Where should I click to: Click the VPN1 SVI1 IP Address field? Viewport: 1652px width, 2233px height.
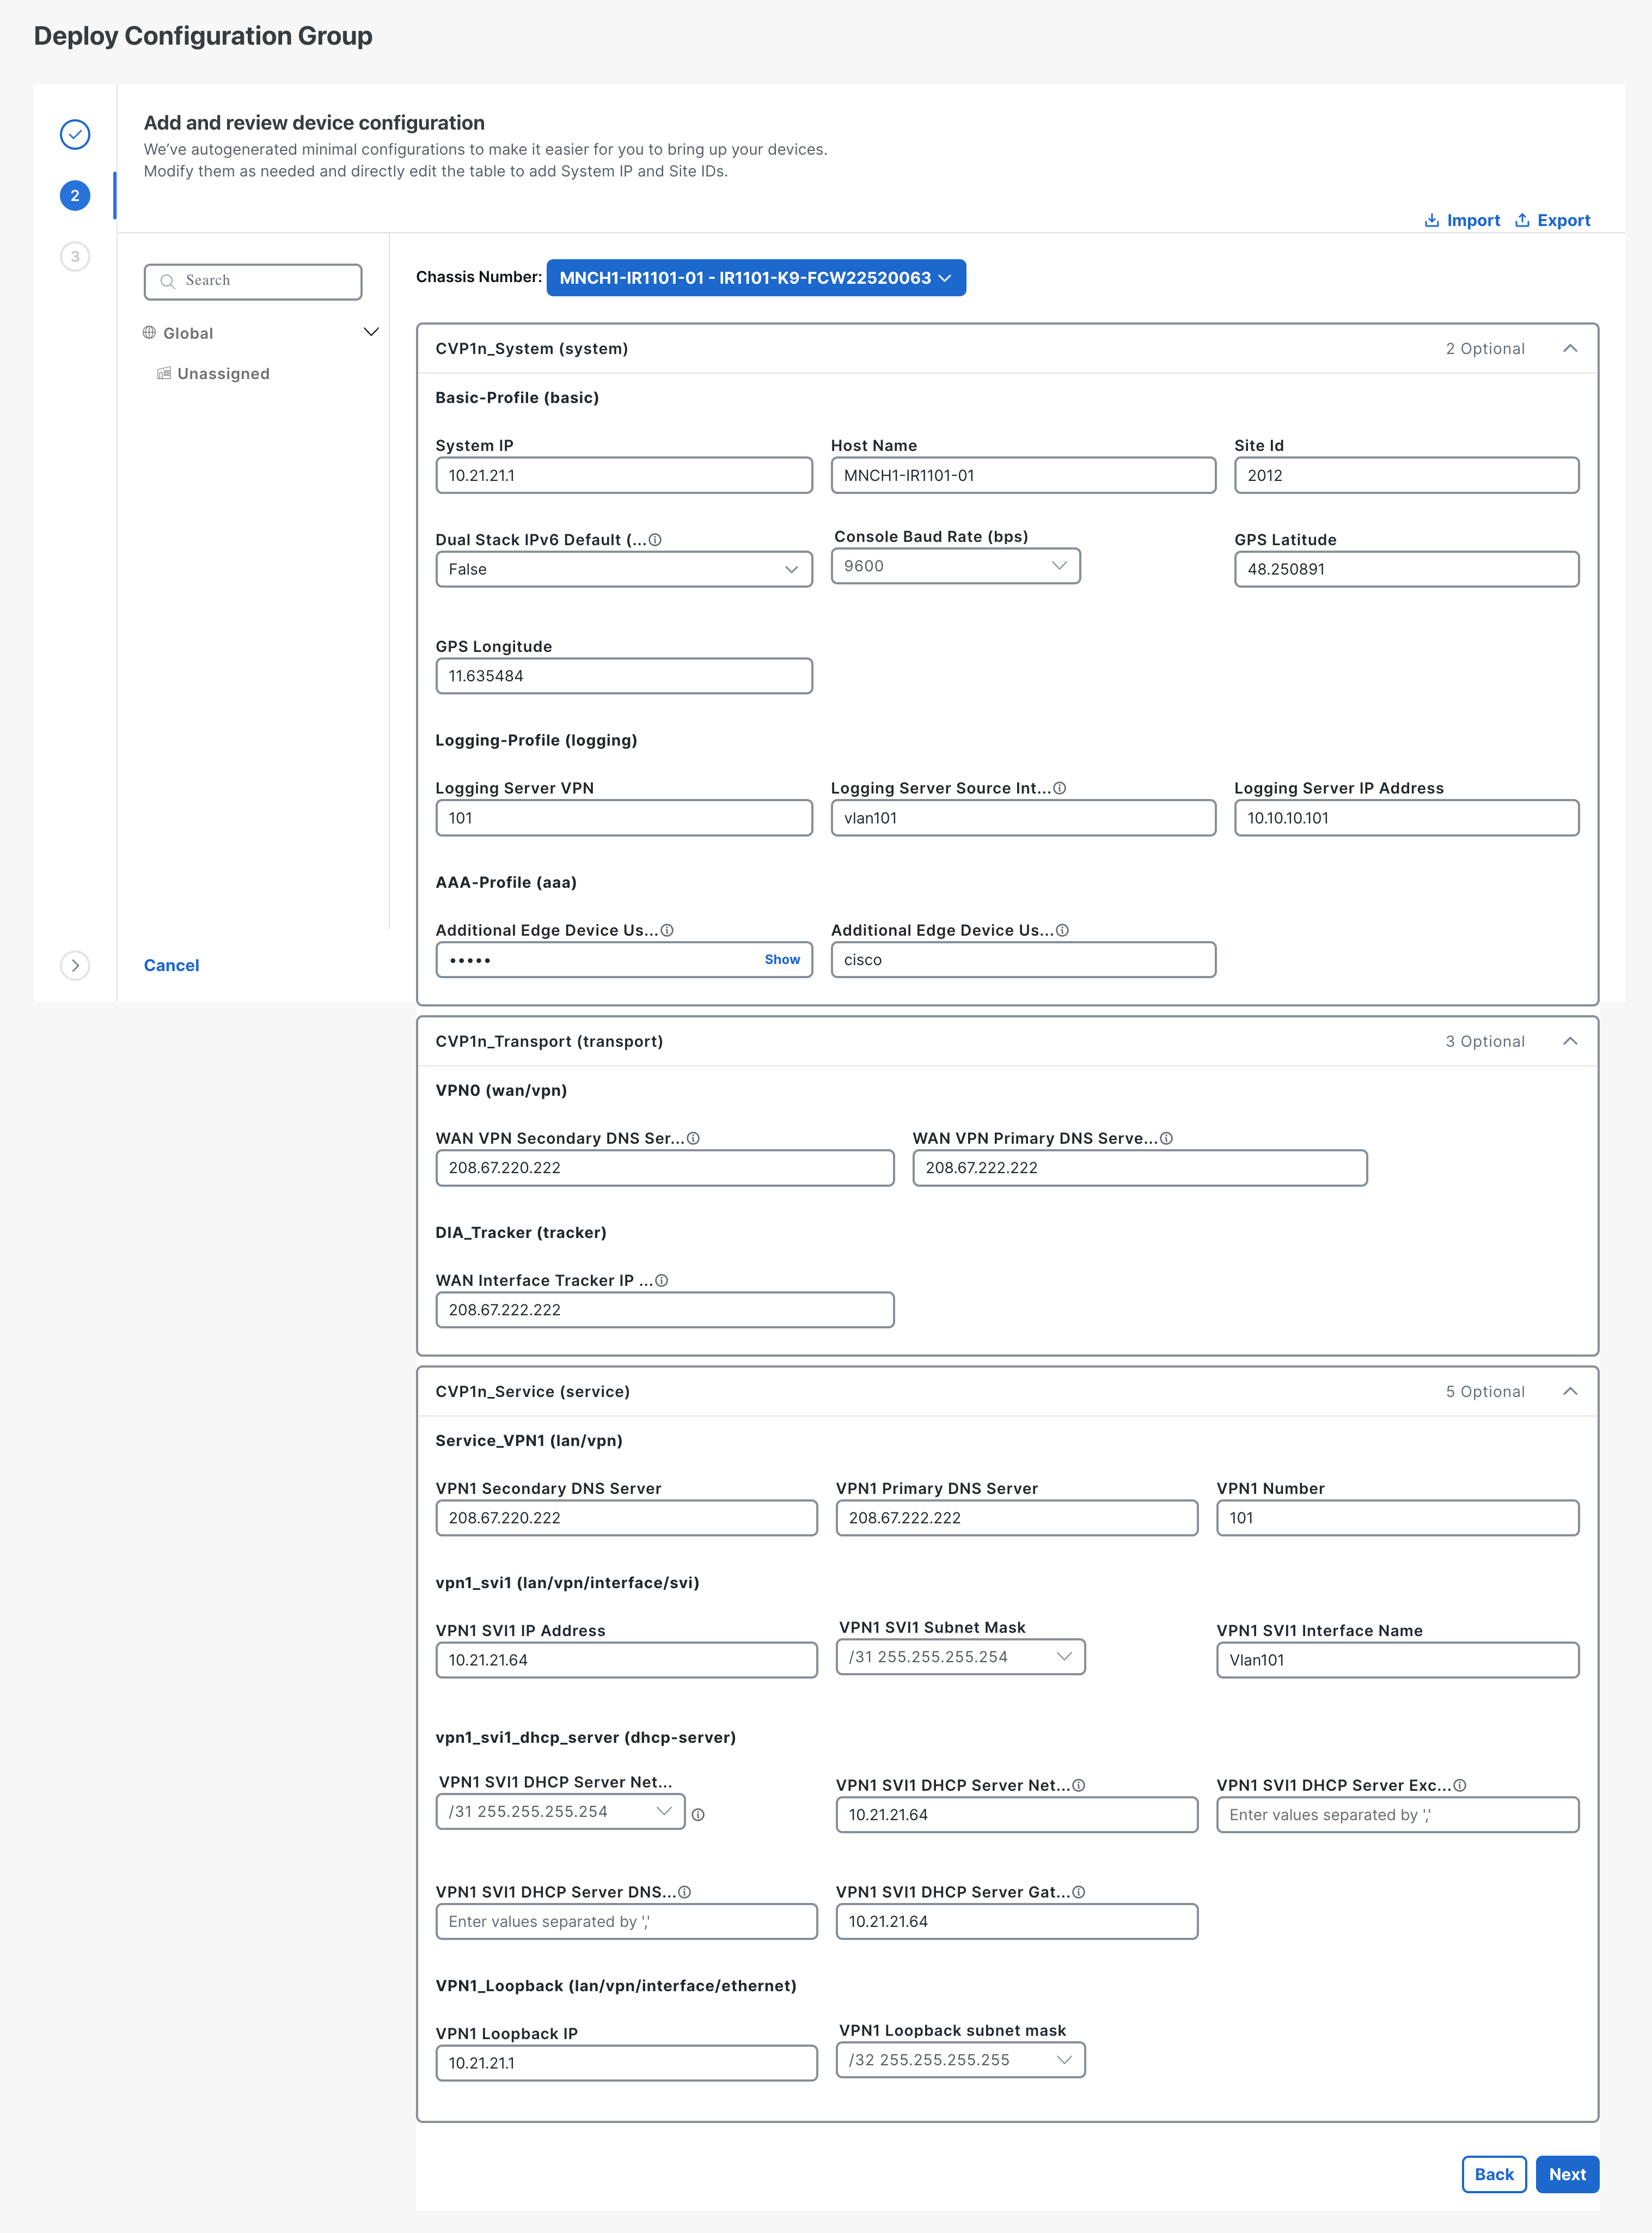[626, 1660]
